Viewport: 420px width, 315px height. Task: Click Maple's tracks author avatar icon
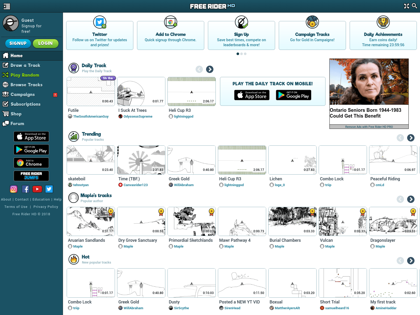[x=73, y=198]
